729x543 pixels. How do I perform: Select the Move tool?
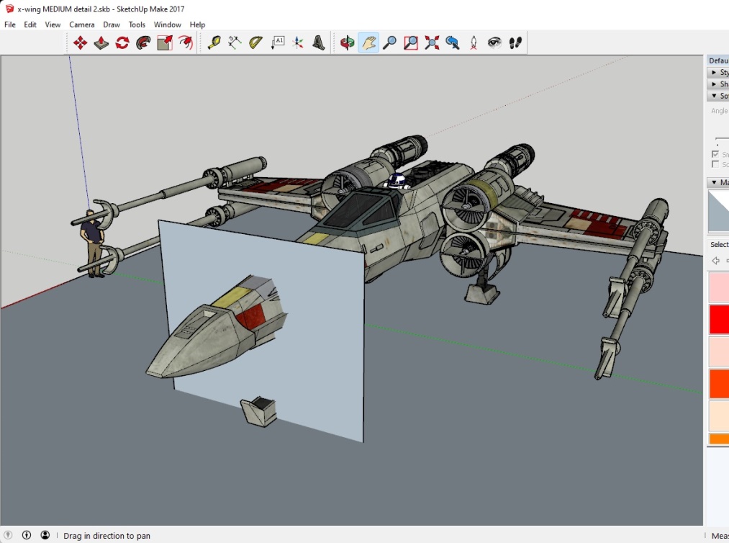point(80,42)
